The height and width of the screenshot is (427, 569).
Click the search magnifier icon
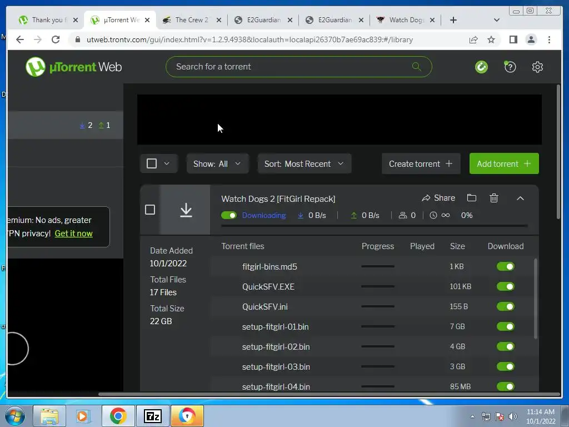[x=417, y=67]
